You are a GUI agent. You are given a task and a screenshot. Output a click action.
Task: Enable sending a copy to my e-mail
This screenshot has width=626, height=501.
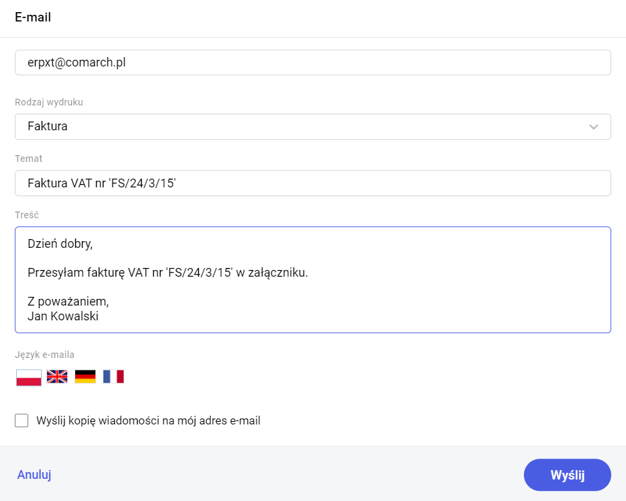pos(21,421)
